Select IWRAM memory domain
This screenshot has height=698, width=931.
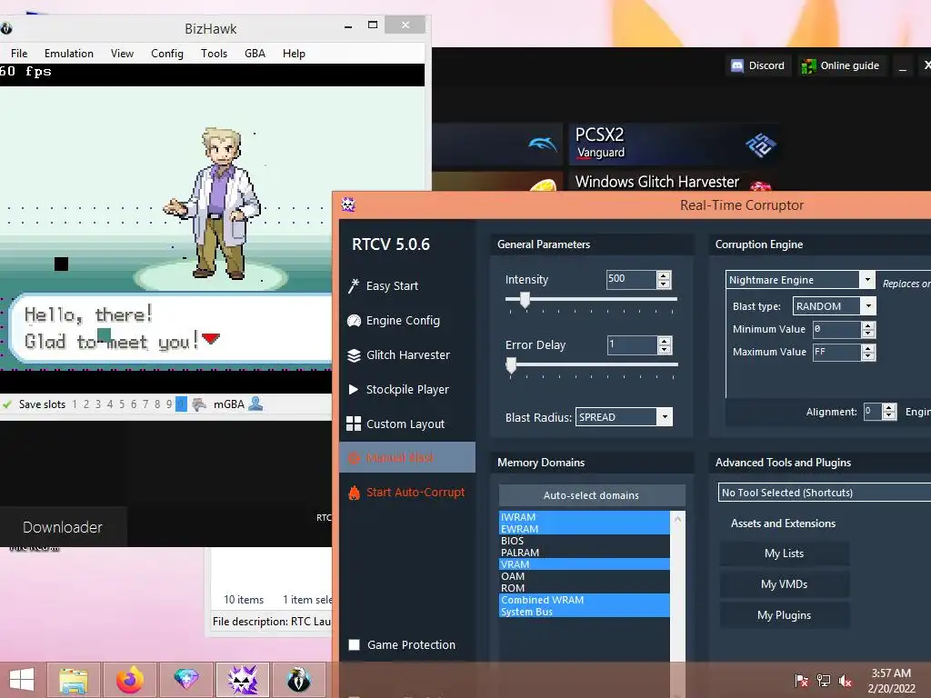point(585,517)
